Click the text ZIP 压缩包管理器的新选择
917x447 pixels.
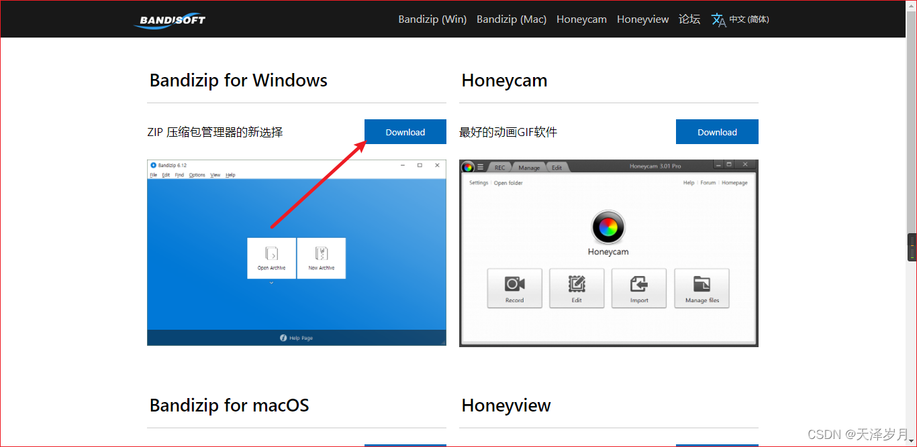(215, 132)
